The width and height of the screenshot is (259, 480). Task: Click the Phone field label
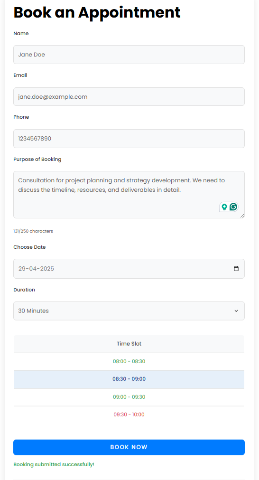[x=21, y=117]
